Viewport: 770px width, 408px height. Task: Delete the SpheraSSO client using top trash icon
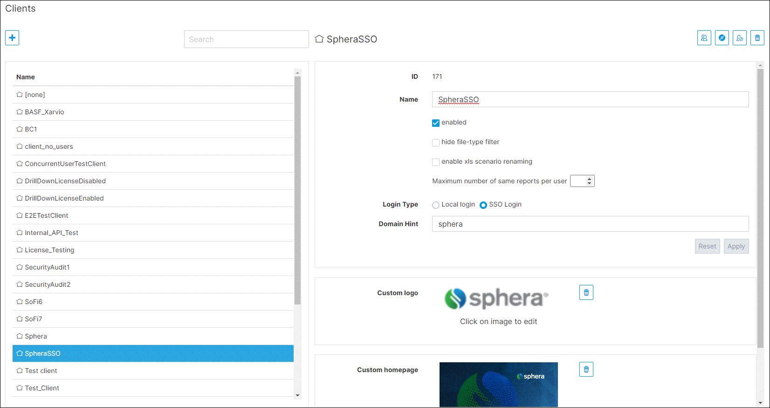(757, 38)
